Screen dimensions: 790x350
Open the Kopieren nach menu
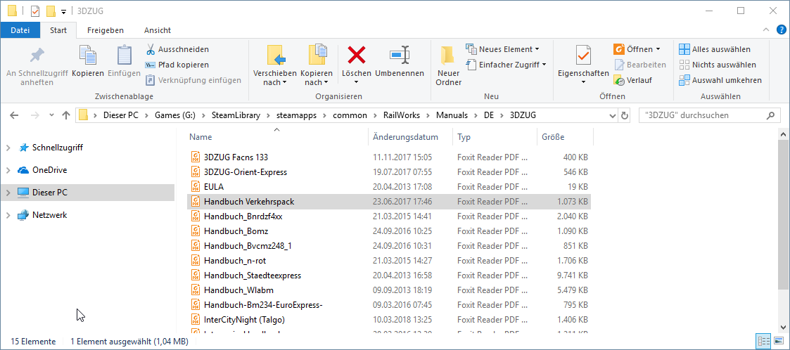click(317, 65)
